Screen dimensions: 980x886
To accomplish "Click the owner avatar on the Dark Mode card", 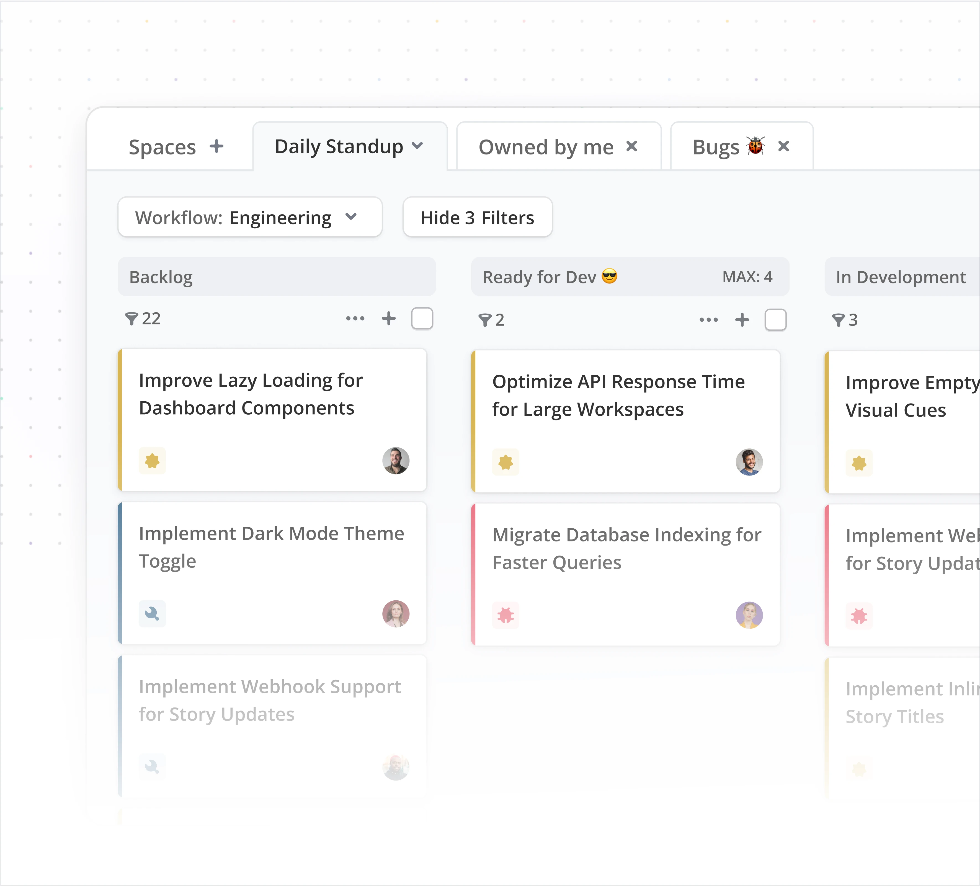I will pos(396,614).
